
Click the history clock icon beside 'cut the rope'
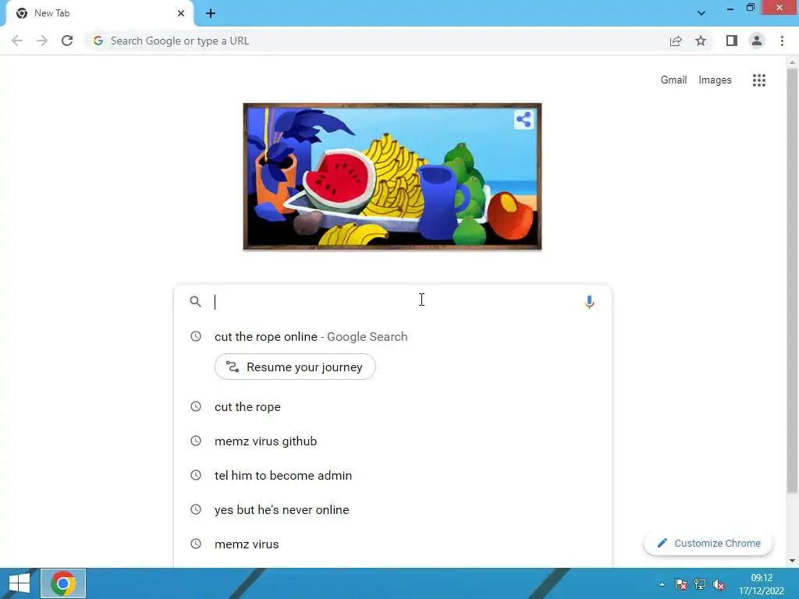tap(196, 406)
